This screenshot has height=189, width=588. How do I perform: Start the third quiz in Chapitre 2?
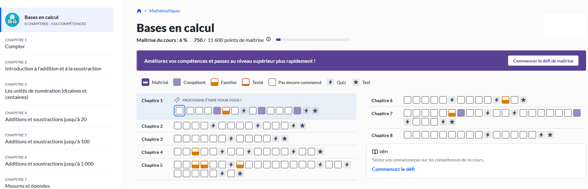point(294,126)
